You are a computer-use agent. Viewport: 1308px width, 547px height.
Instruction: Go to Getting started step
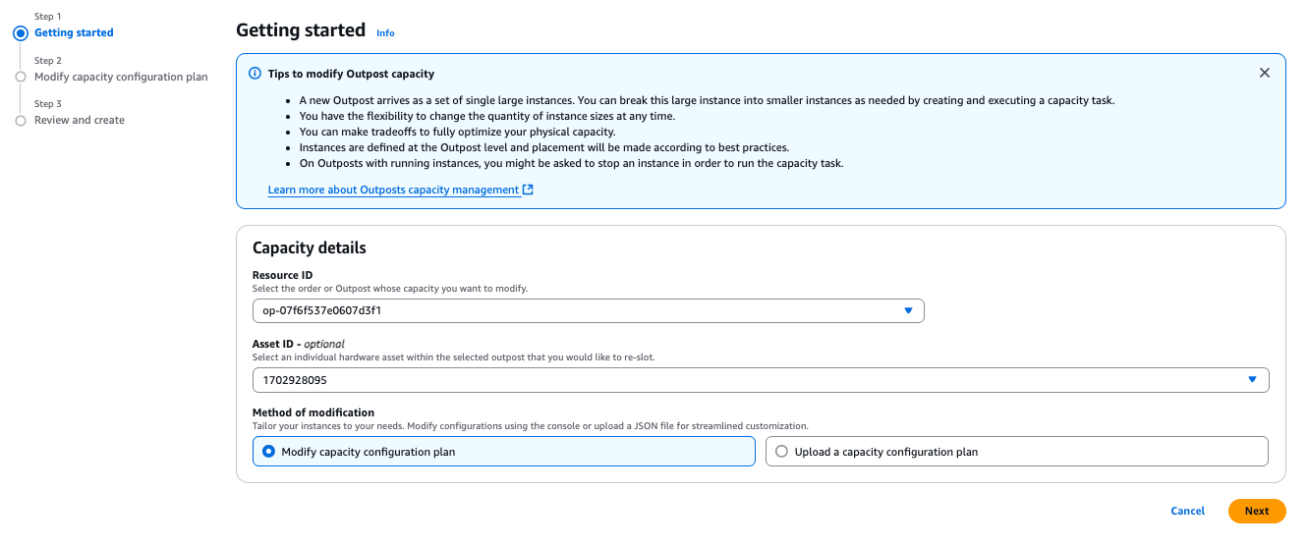(74, 32)
